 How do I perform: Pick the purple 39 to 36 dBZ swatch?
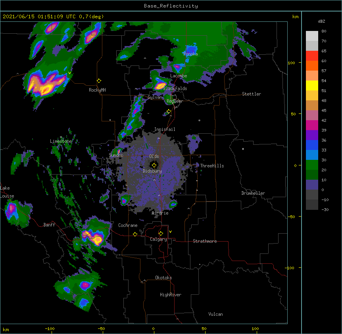pyautogui.click(x=312, y=135)
